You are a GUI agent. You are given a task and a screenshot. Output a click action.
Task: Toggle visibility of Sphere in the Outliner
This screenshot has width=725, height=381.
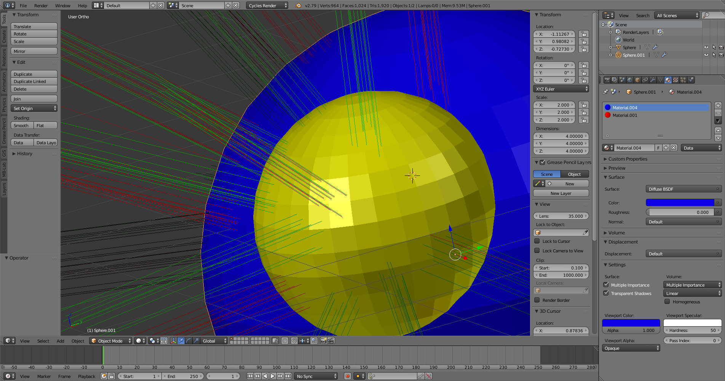tap(707, 47)
